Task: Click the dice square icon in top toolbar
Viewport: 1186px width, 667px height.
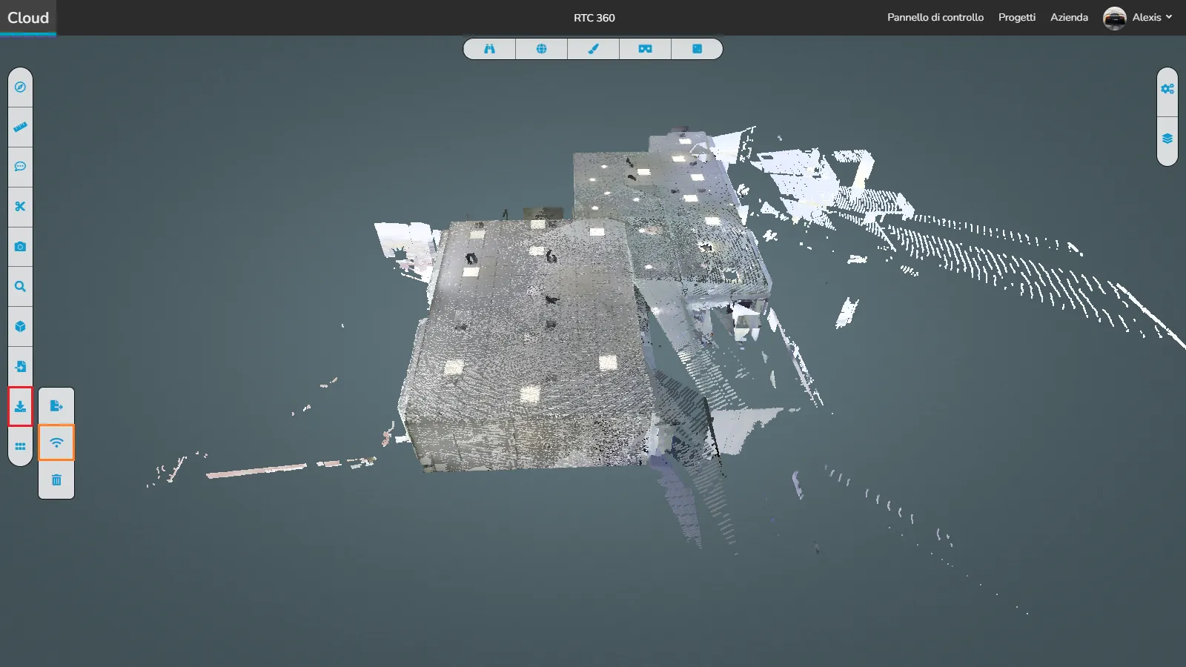Action: point(697,49)
